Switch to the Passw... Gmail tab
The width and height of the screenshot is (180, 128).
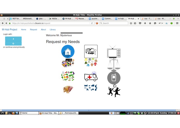coord(81,19)
